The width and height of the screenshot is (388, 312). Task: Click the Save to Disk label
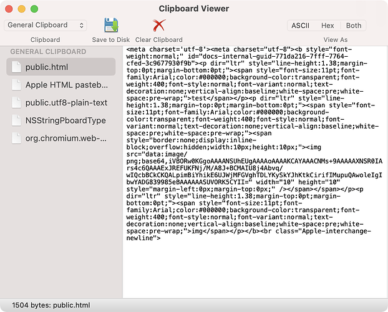coord(111,39)
